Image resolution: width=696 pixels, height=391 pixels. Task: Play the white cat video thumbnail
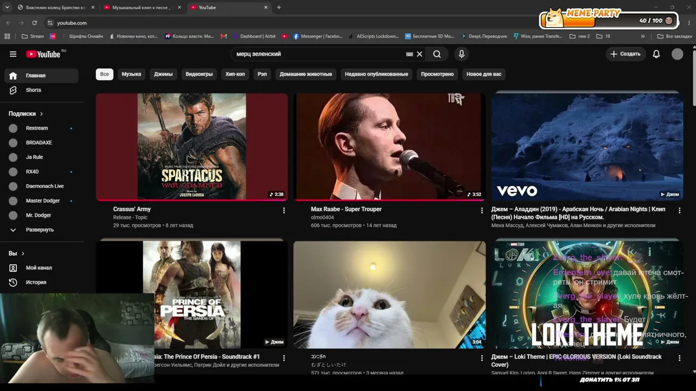coord(389,295)
